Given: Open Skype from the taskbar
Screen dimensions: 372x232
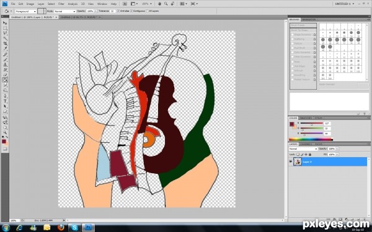Looking at the screenshot, I should point(74,228).
